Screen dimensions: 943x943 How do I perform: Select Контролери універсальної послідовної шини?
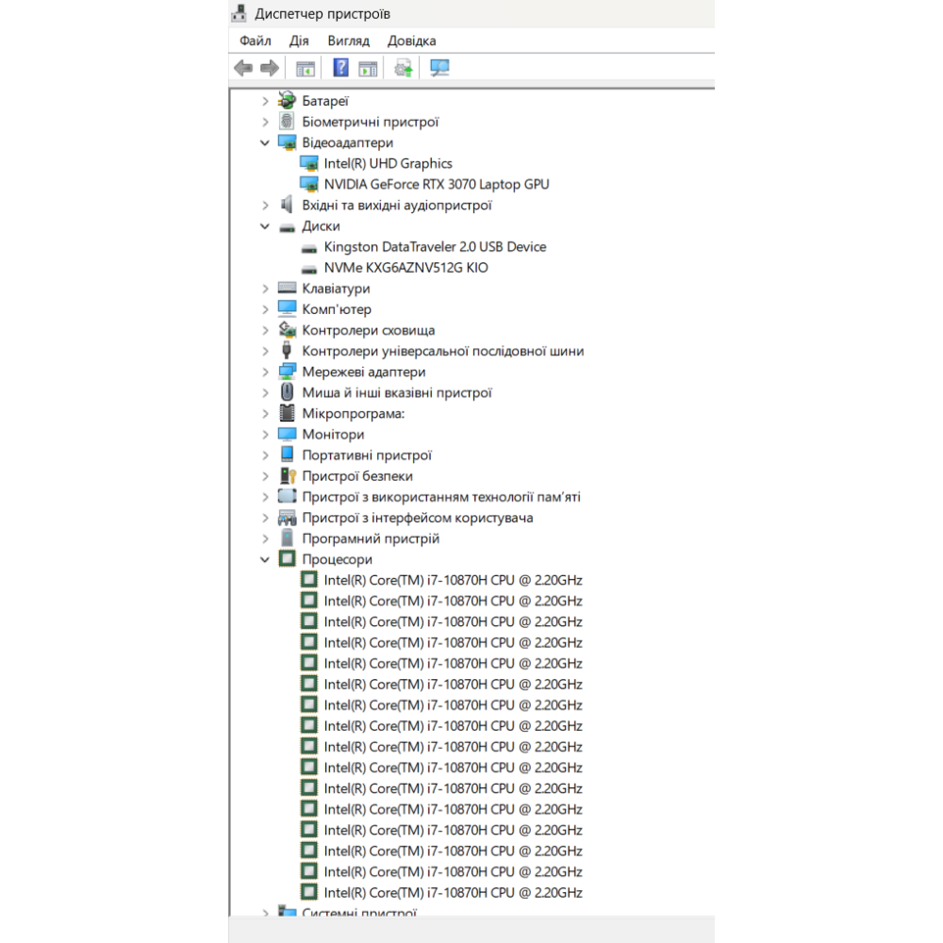pyautogui.click(x=442, y=351)
